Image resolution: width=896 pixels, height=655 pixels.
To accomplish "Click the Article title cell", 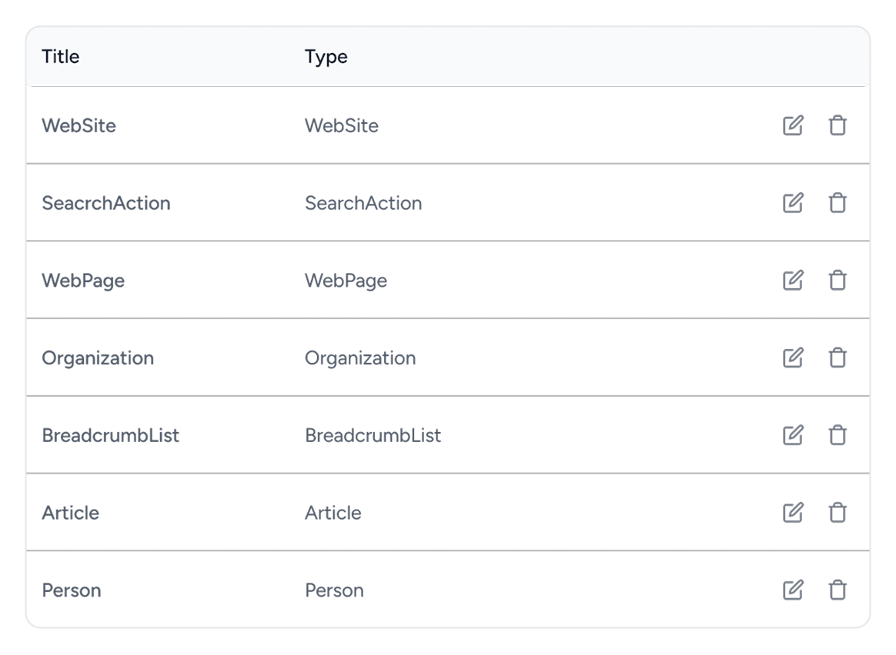I will (x=70, y=512).
